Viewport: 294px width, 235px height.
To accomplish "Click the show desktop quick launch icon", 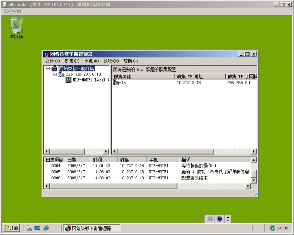I will (37, 228).
